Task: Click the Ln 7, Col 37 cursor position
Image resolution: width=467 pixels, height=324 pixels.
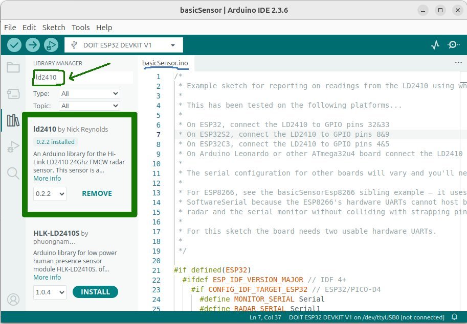Action: point(265,317)
